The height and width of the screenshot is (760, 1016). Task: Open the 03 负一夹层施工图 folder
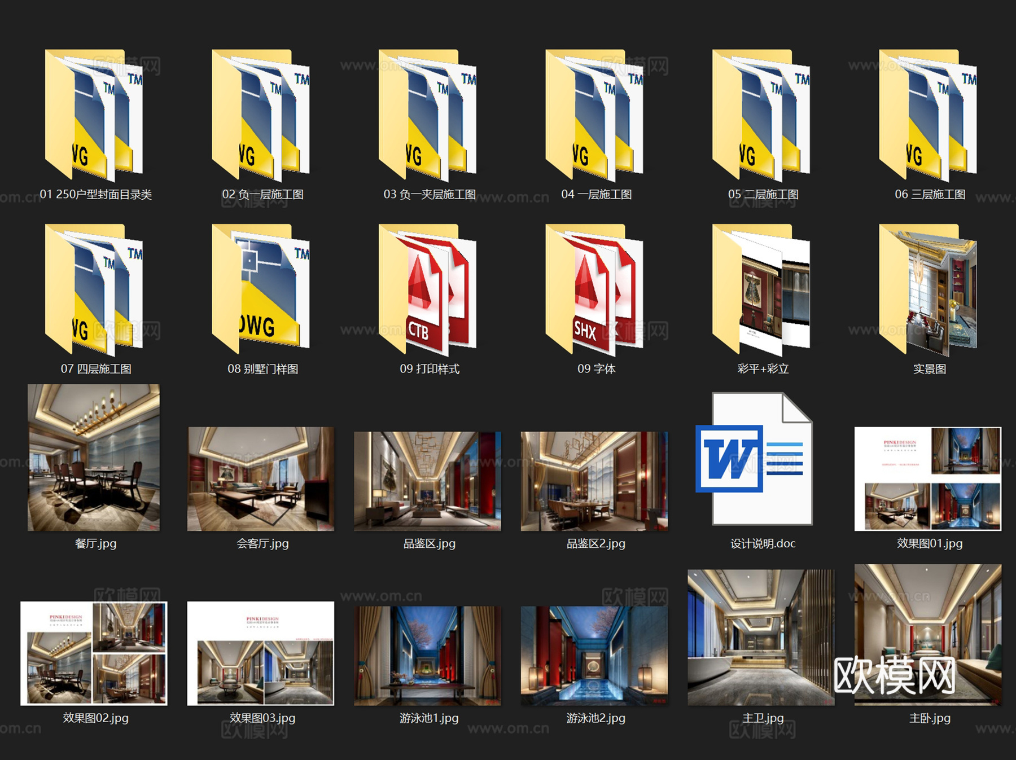(x=427, y=116)
